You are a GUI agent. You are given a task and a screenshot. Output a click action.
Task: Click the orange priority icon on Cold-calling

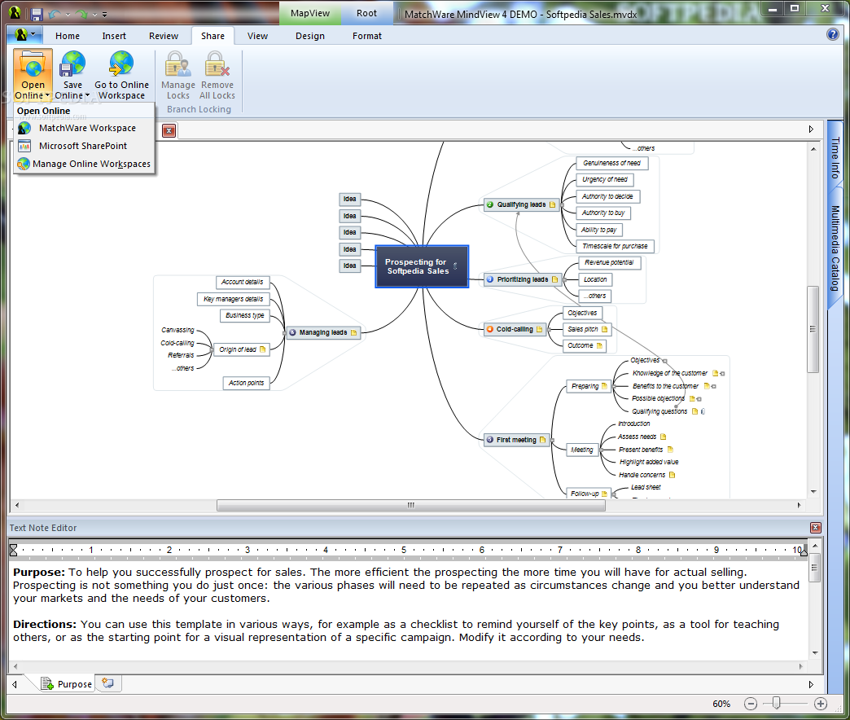[490, 329]
